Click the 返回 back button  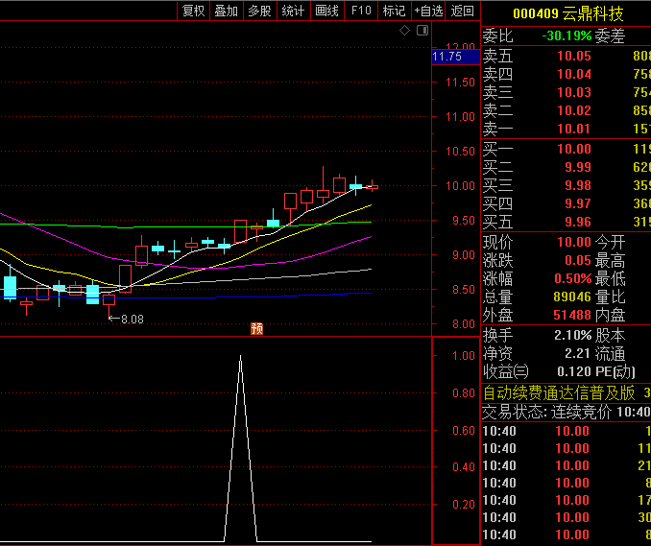463,11
